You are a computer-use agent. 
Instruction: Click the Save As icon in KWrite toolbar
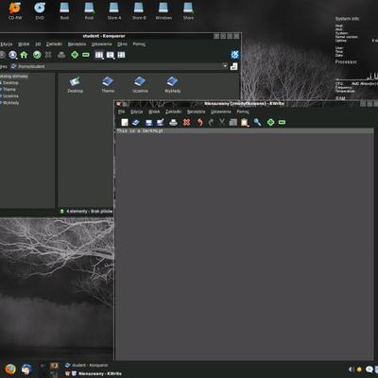160,122
